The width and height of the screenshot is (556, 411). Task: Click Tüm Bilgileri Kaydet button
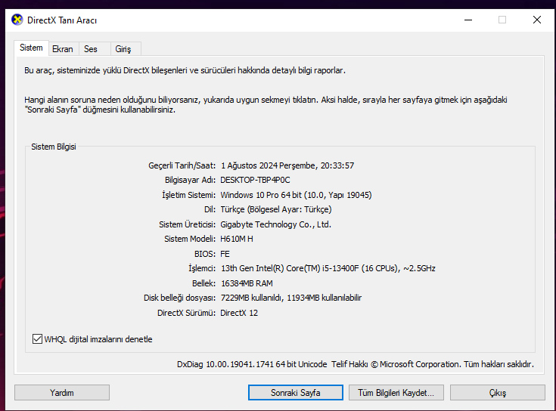(x=396, y=393)
